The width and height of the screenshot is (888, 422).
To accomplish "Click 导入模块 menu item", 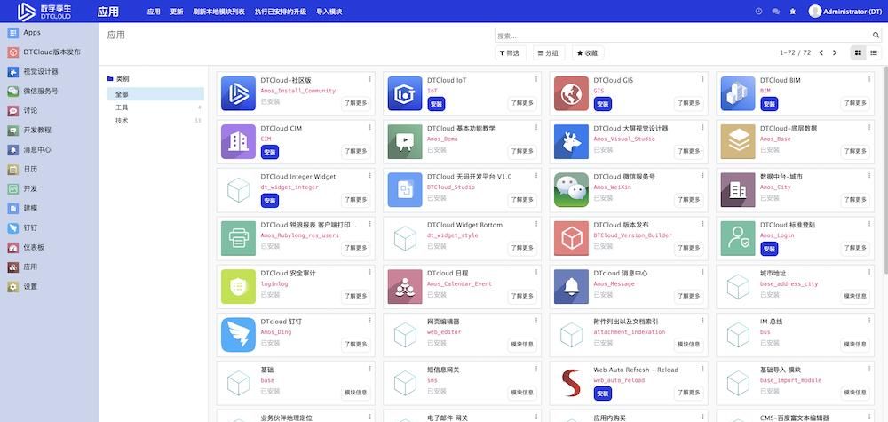I will coord(329,12).
